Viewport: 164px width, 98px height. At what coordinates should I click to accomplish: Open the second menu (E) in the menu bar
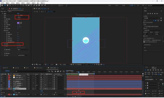click(8, 3)
